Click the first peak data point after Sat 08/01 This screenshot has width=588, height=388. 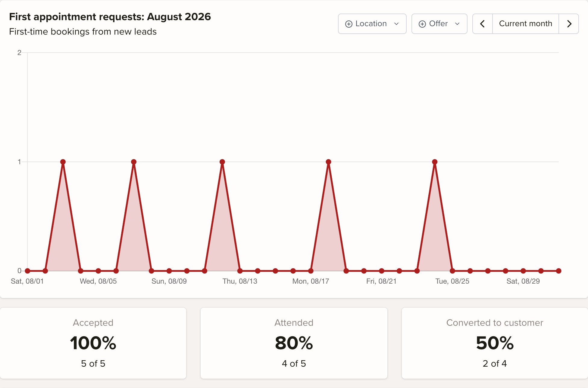point(63,162)
